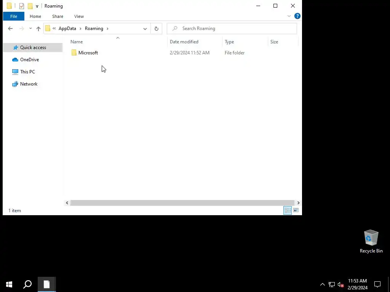Click the date 2/29/2024 11:52 AM cell
390x292 pixels.
click(190, 52)
